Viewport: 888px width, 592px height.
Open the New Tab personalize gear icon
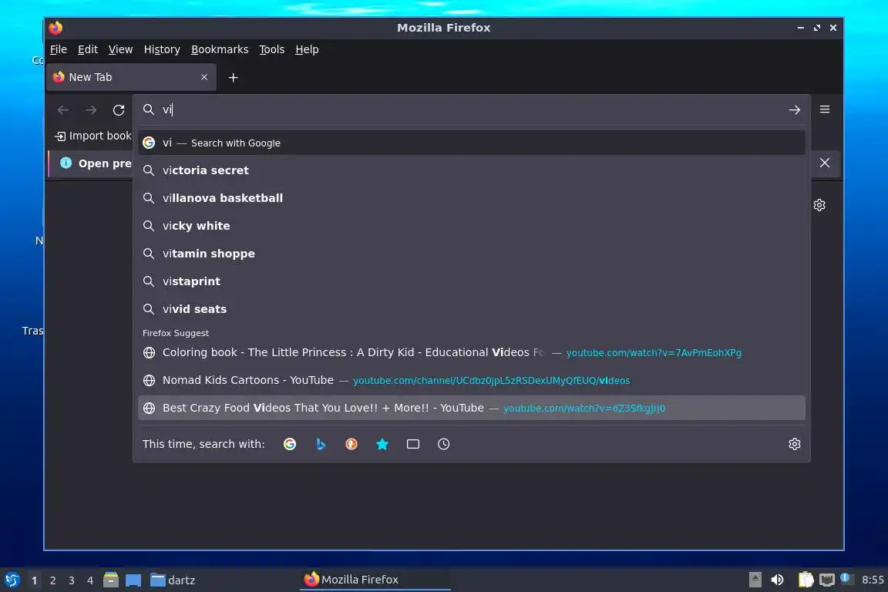click(819, 205)
